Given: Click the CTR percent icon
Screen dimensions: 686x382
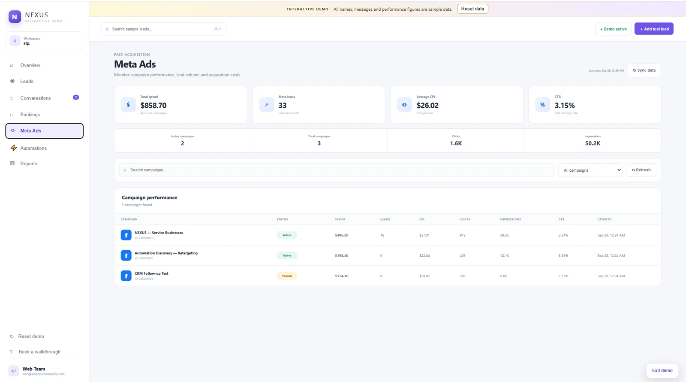Looking at the screenshot, I should pos(542,105).
